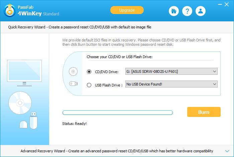Screen dimensions: 234x157
Task: Click the PassFab 4WinKey logo icon
Action: tap(10, 10)
